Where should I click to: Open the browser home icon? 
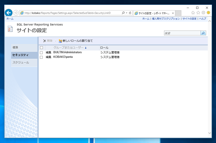point(193,13)
